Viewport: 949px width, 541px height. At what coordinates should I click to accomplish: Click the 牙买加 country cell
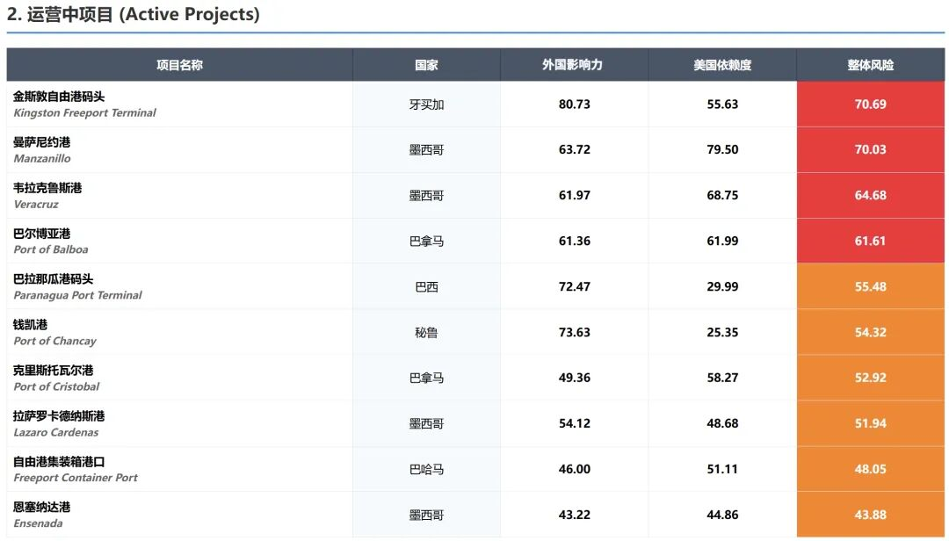426,105
